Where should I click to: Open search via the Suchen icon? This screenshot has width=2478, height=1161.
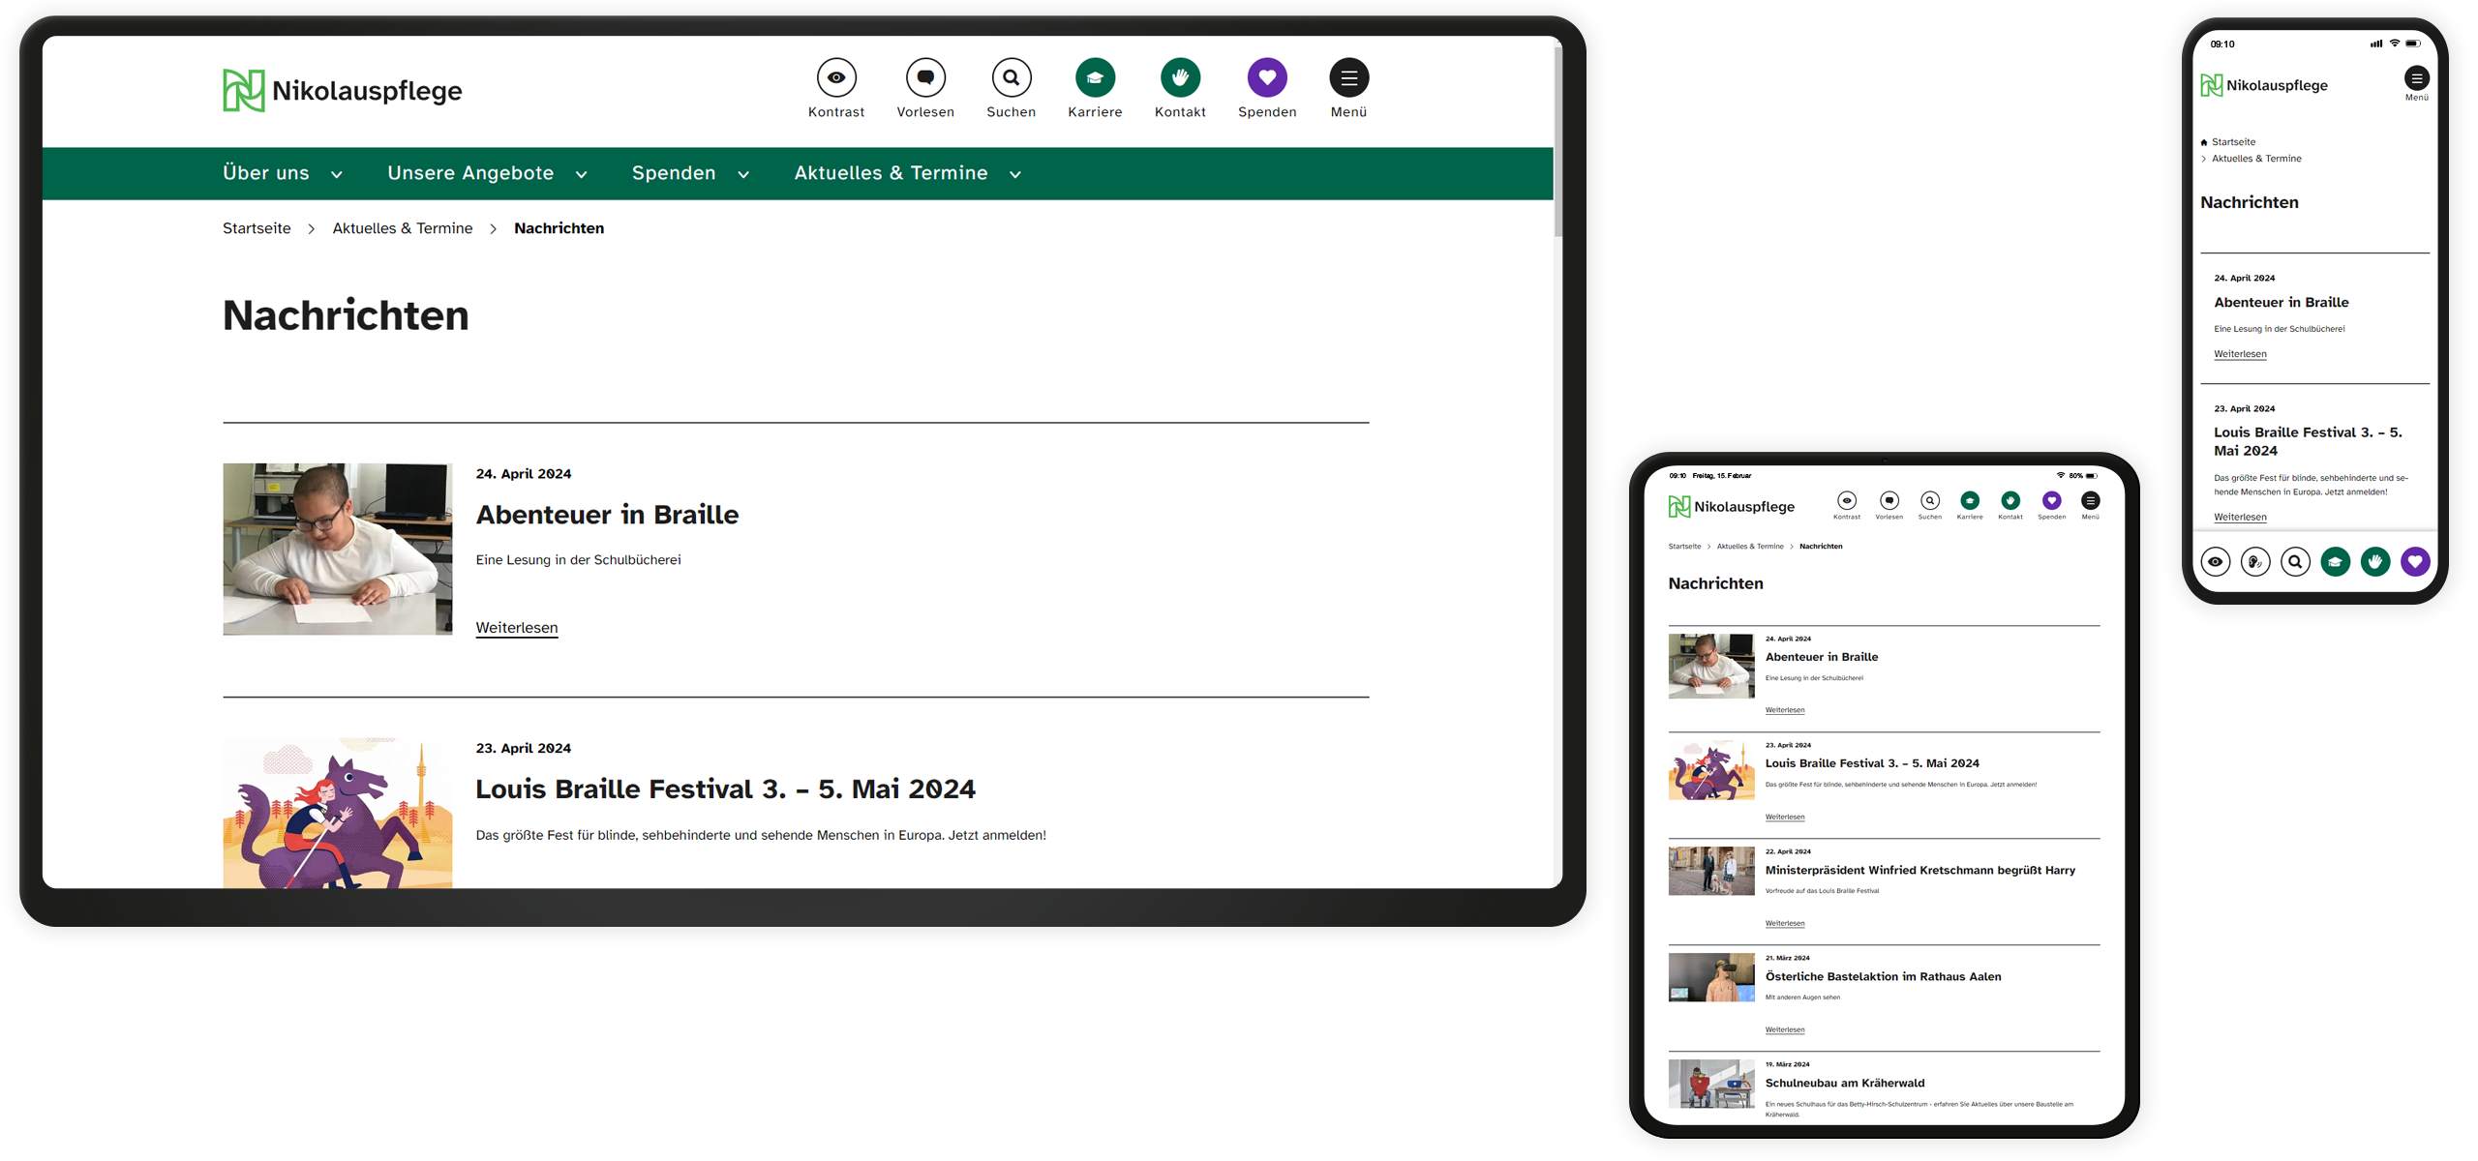click(1011, 77)
